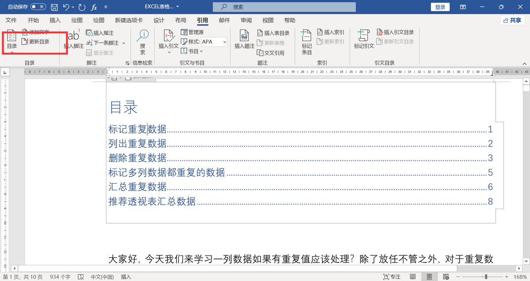Screen dimensions: 530x281
Task: Click the Mark Citation (标记引文) icon
Action: [x=363, y=39]
